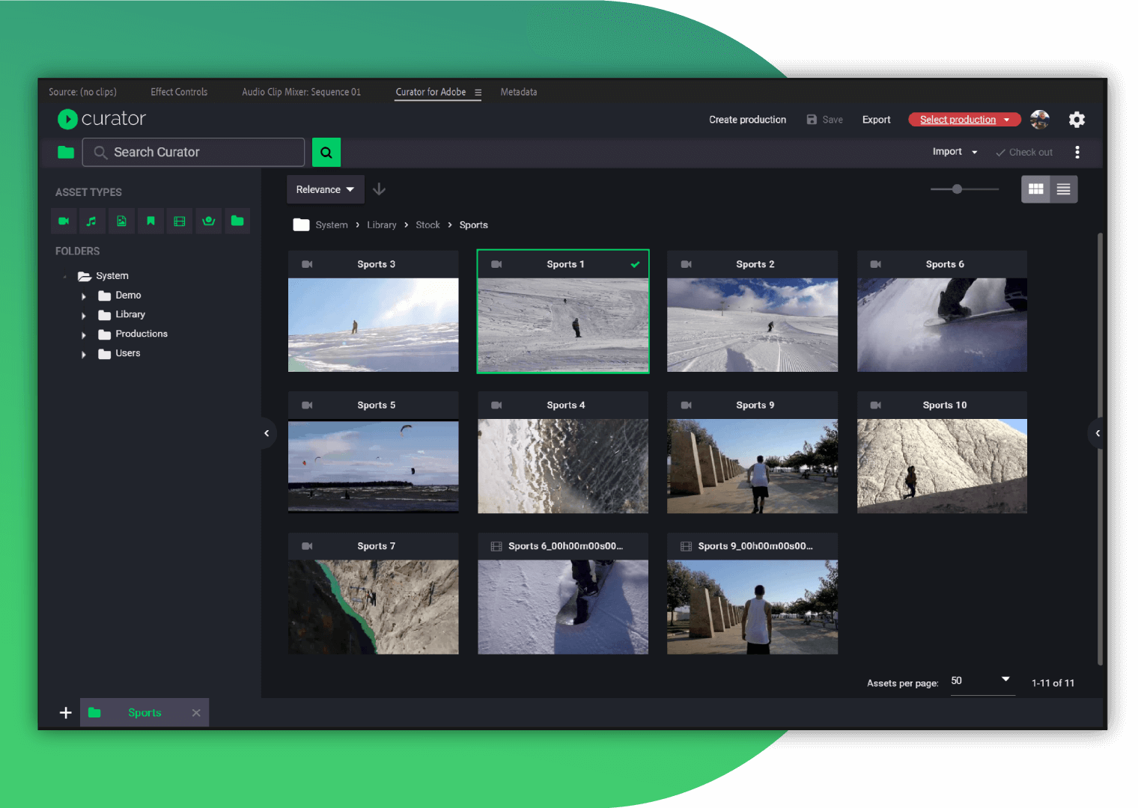Select the Sports 4 thumbnail
The width and height of the screenshot is (1138, 808).
[563, 466]
